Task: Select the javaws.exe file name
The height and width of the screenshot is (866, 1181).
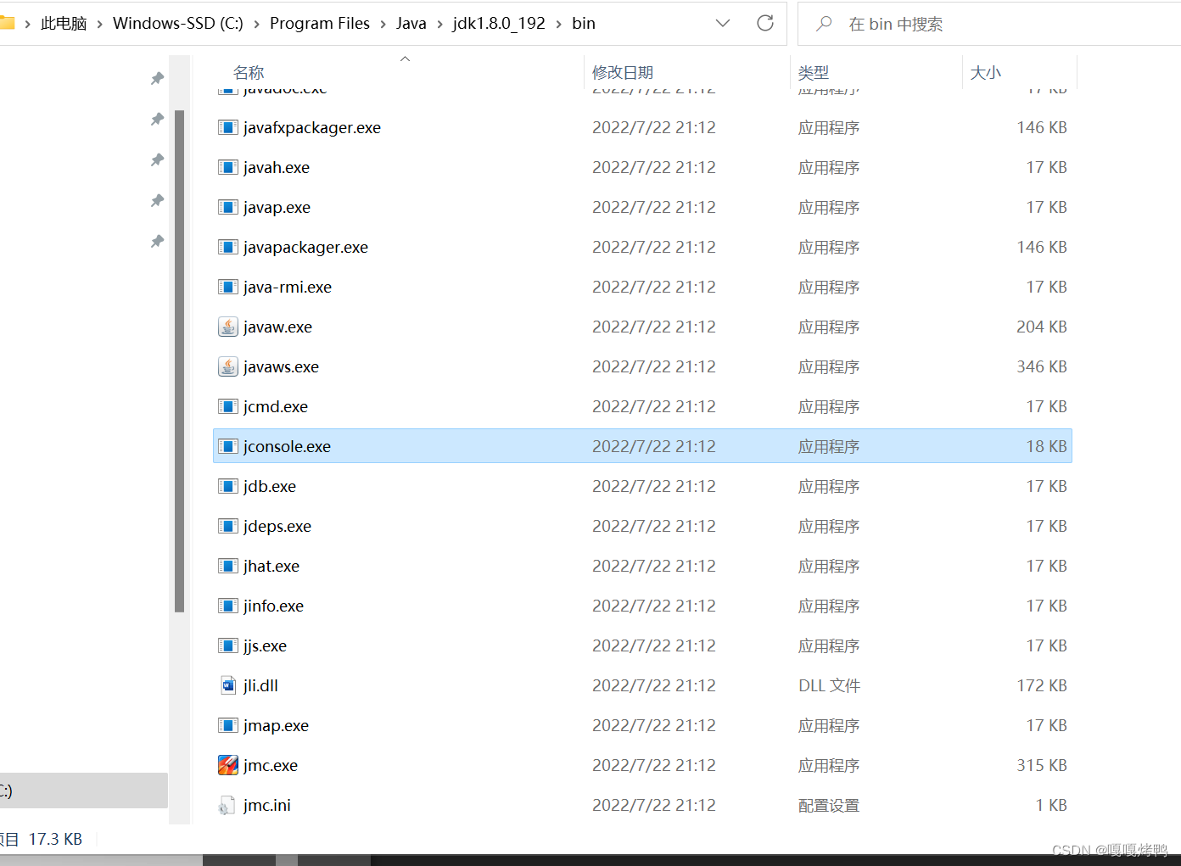Action: pyautogui.click(x=281, y=366)
